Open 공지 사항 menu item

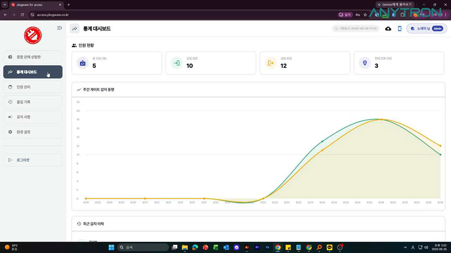point(33,117)
